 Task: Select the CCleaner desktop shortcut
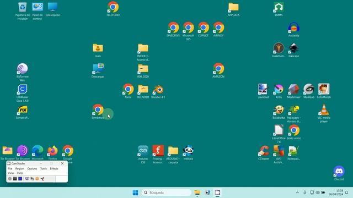coord(264,153)
